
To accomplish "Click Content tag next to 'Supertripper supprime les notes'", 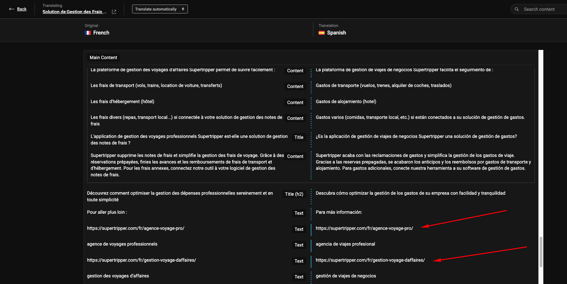I will click(295, 156).
